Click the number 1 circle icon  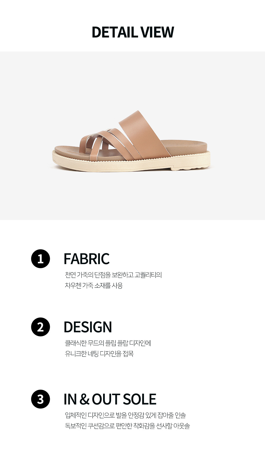pos(41,259)
